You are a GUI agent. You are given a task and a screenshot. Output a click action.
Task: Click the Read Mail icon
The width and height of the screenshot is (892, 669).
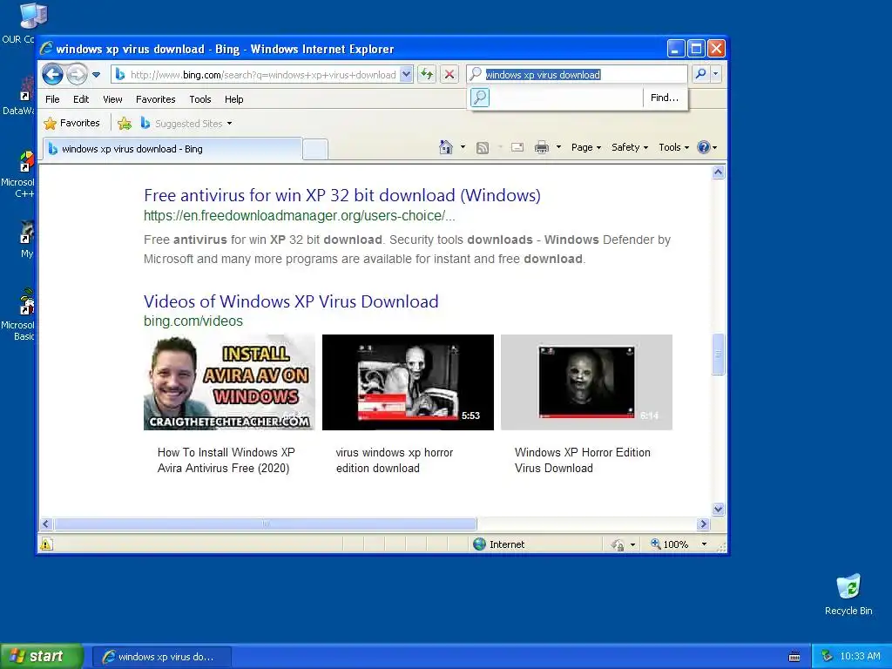click(x=517, y=147)
